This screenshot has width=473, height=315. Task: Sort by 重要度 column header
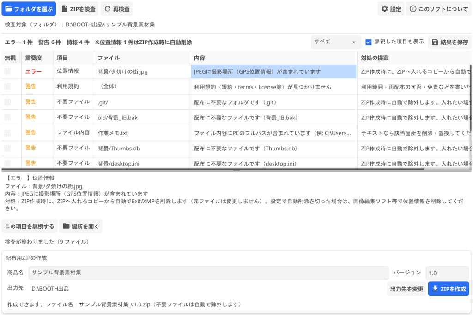pos(37,58)
